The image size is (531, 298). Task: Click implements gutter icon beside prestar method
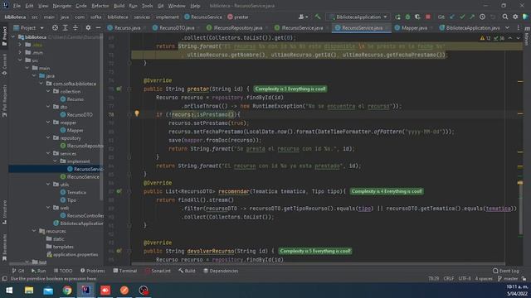[x=119, y=89]
